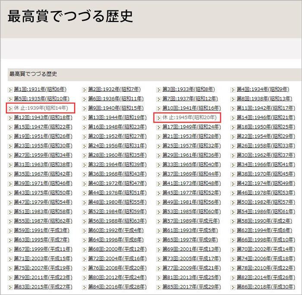The height and width of the screenshot is (295, 302).
Task: Click bullet icon beside 第12回:1943年
Action: tap(10, 118)
